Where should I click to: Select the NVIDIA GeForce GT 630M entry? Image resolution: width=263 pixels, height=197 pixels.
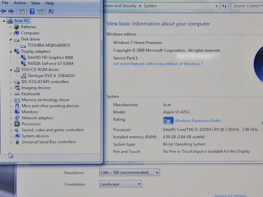coord(51,63)
